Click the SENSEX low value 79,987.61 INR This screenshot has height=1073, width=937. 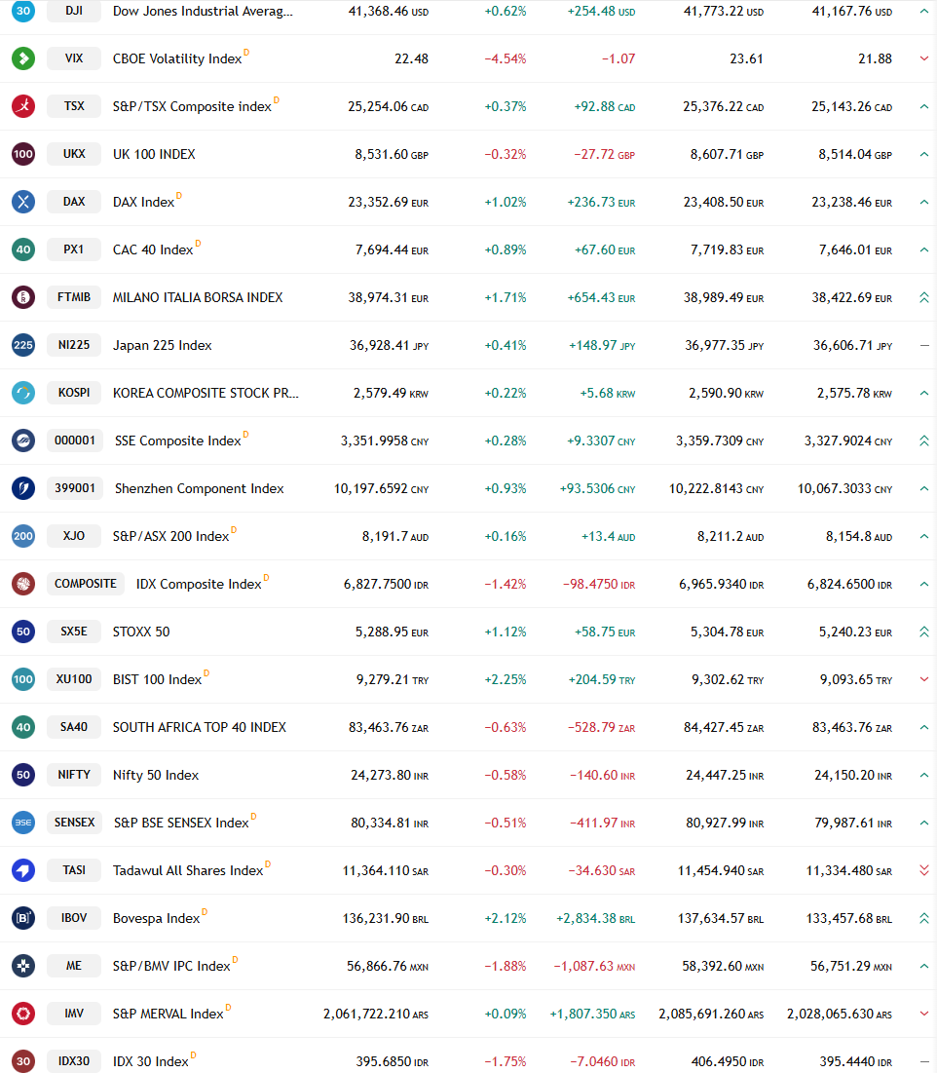tap(853, 824)
